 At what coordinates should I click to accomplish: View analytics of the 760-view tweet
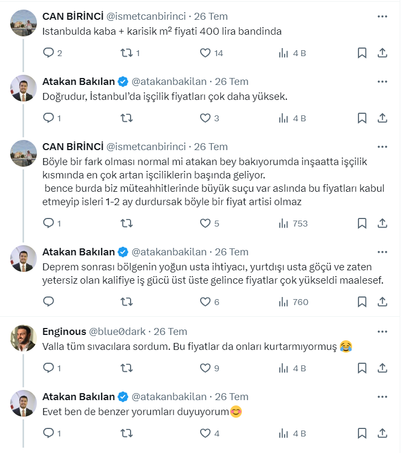(293, 302)
